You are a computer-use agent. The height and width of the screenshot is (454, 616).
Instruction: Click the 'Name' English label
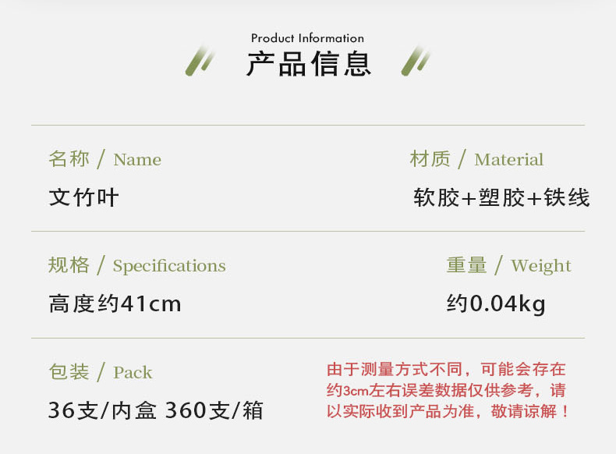click(x=137, y=160)
